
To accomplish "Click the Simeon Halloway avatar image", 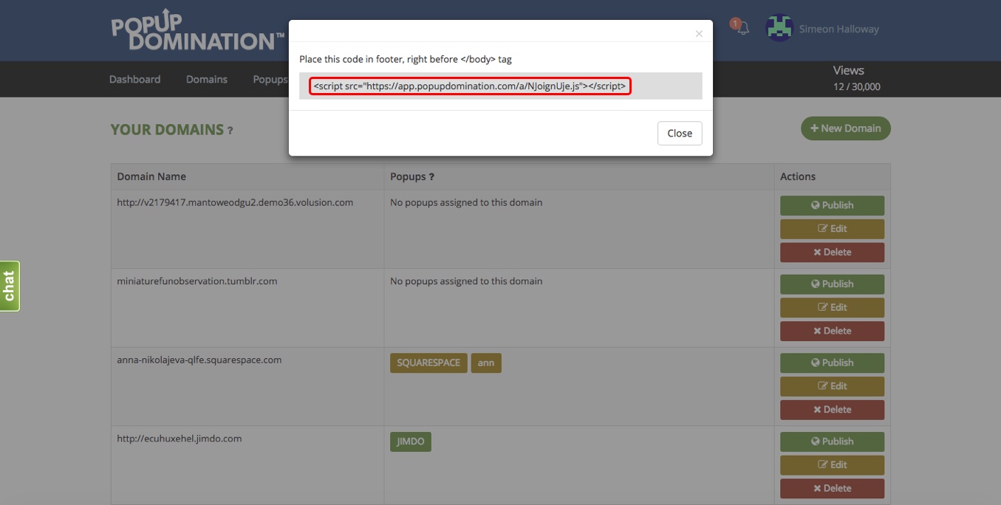I will point(779,29).
